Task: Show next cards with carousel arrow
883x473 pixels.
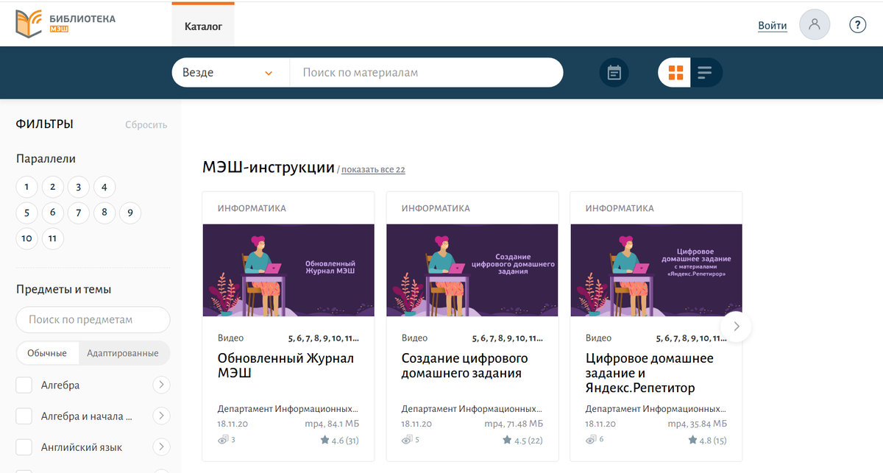Action: [737, 326]
